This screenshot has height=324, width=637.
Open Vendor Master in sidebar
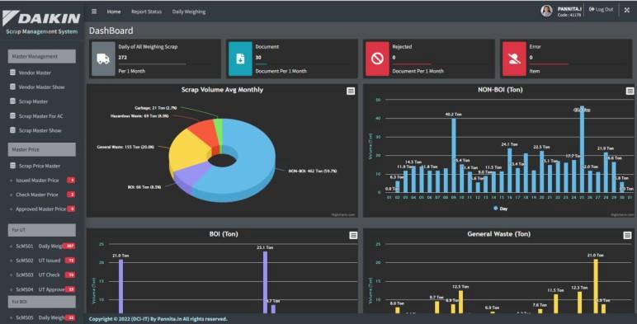[35, 73]
